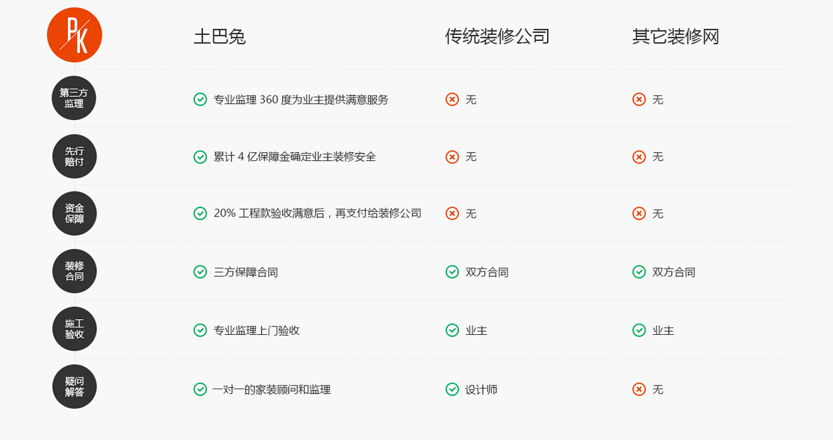Select the 第三方监理 circle badge

(74, 98)
